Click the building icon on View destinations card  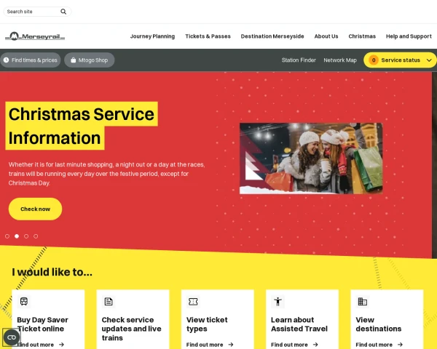(x=362, y=302)
